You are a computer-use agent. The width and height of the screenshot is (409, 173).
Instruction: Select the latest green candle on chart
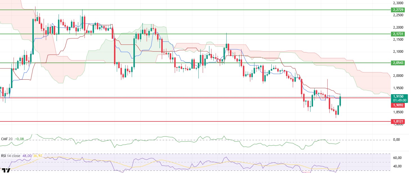[x=340, y=101]
